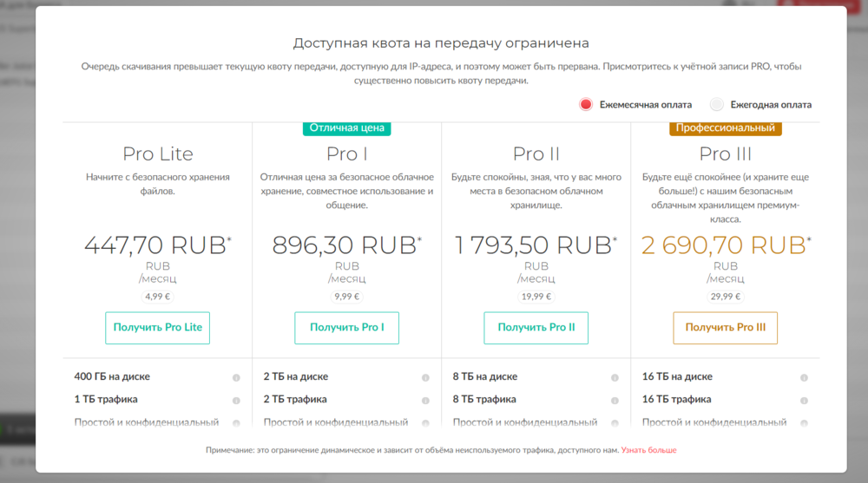Click the 9,99 € price pill
Viewport: 868px width, 483px height.
coord(346,297)
